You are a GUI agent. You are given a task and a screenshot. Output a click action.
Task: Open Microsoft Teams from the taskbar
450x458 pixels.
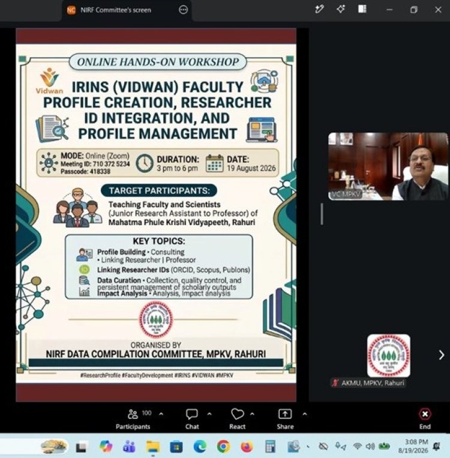coord(129,447)
